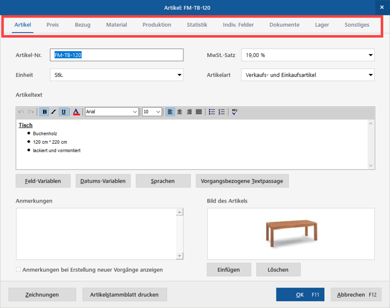Toggle bold formatting in article text toolbar
Screen dimensions: 390x308
click(45, 112)
